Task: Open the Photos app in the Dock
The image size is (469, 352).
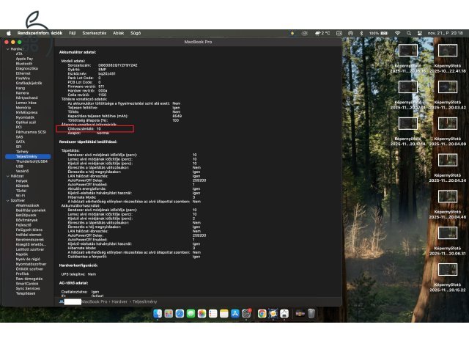Action: (x=202, y=313)
